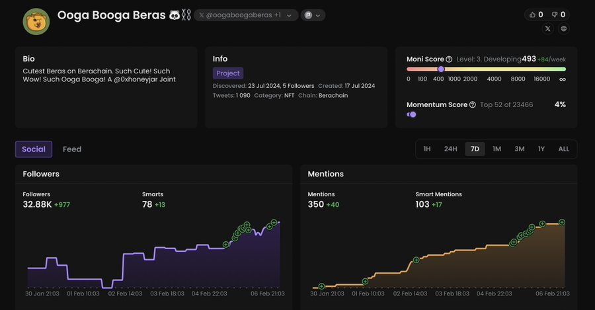This screenshot has width=595, height=310.
Task: Click the Momentum Score help icon
Action: [472, 105]
